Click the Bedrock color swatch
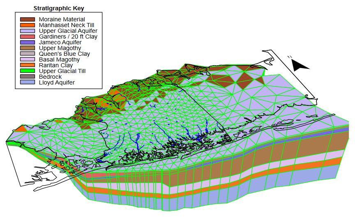355x219 pixels. 28,77
